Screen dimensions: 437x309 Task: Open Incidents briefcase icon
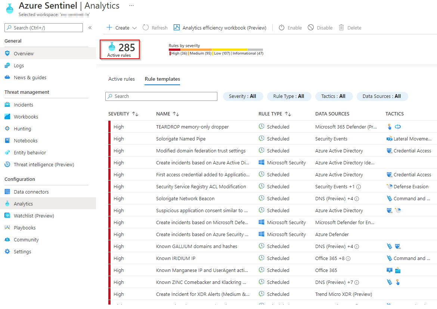click(x=7, y=105)
